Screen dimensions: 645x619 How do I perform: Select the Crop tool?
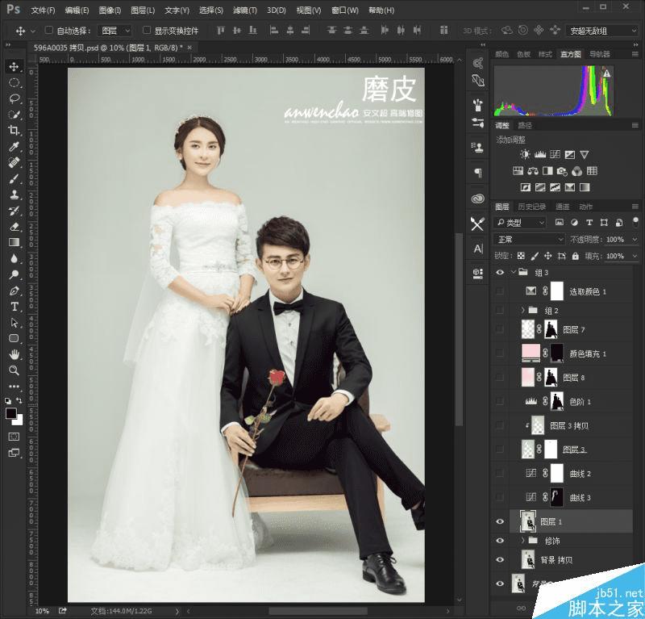[14, 130]
